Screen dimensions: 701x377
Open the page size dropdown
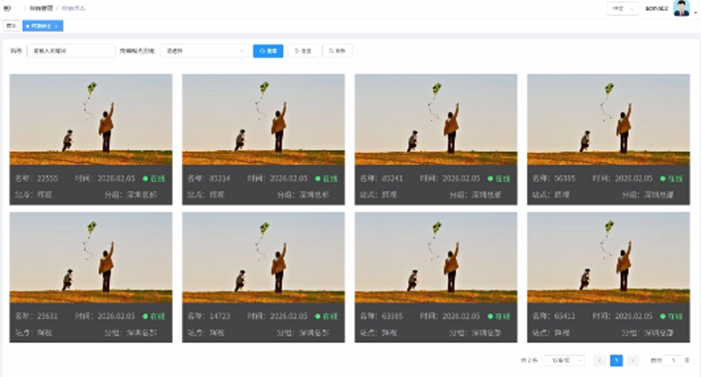click(564, 360)
